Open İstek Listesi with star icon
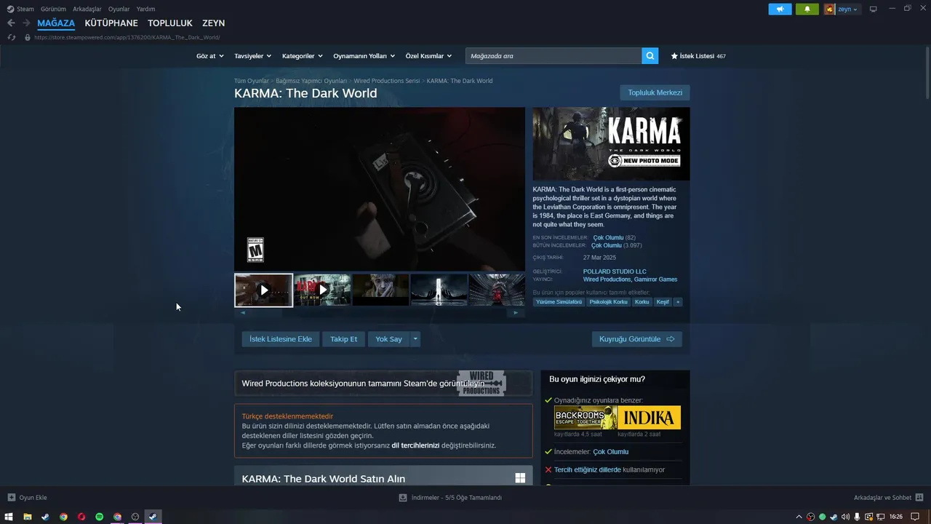This screenshot has width=931, height=524. click(x=698, y=56)
